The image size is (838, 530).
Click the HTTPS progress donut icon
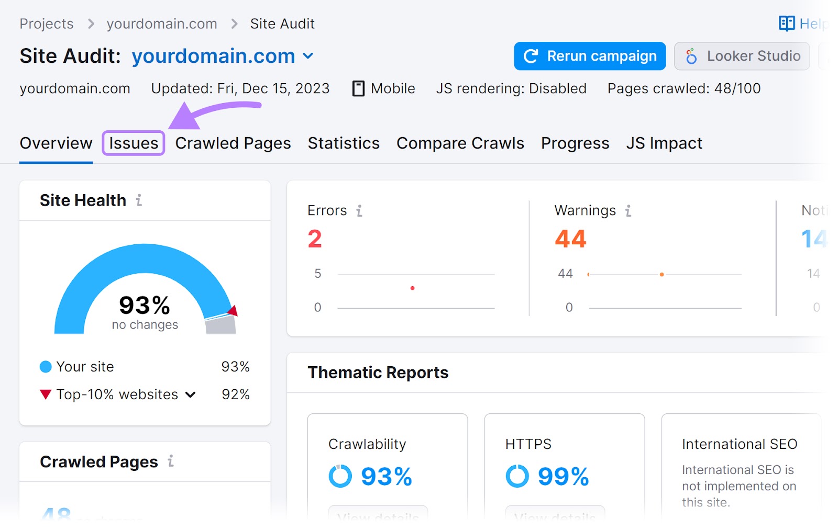[x=517, y=476]
